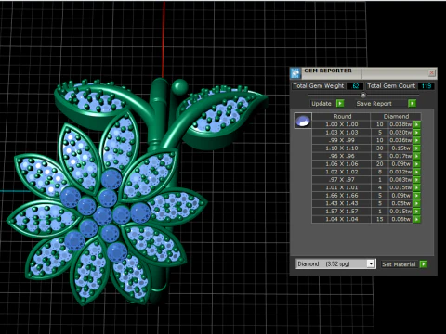446x334 pixels.
Task: Open the Diamond (3.52 spg) material dropdown
Action: click(x=371, y=263)
